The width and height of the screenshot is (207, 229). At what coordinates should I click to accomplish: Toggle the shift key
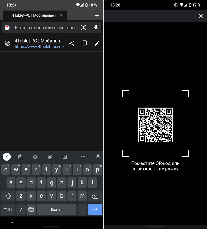click(8, 196)
